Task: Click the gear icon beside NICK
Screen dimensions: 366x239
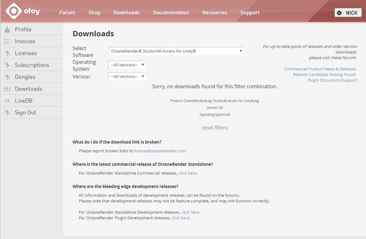Action: tap(339, 13)
